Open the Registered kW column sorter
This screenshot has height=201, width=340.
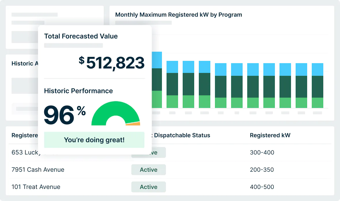[x=270, y=135]
